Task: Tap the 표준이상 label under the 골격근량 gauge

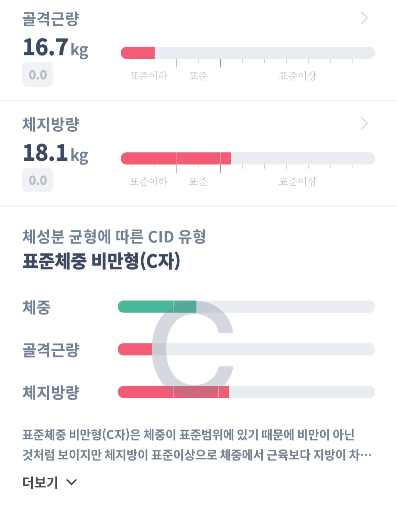Action: (x=297, y=76)
